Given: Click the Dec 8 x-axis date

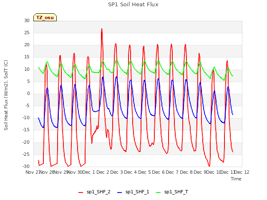Looking at the screenshot, I should (x=186, y=172).
